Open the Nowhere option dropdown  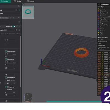click(10, 90)
